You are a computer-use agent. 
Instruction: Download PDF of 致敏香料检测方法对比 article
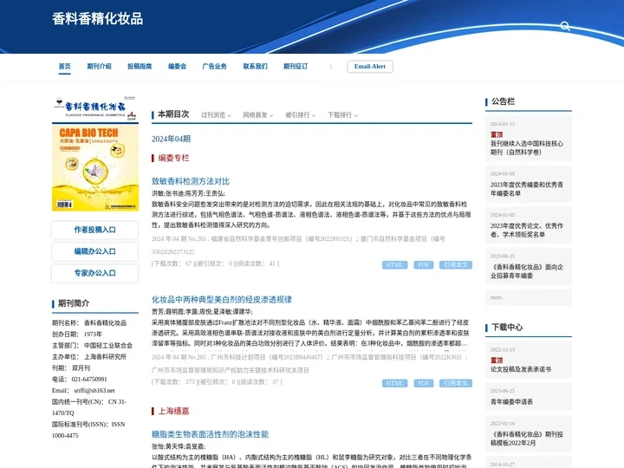point(424,265)
